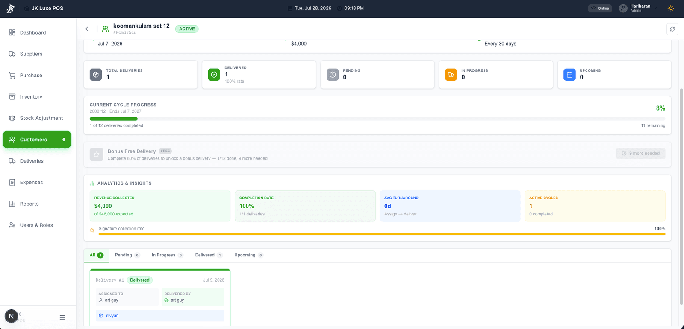Screen dimensions: 684x329
Task: Click the blue Upcoming calendar icon
Action: click(569, 75)
